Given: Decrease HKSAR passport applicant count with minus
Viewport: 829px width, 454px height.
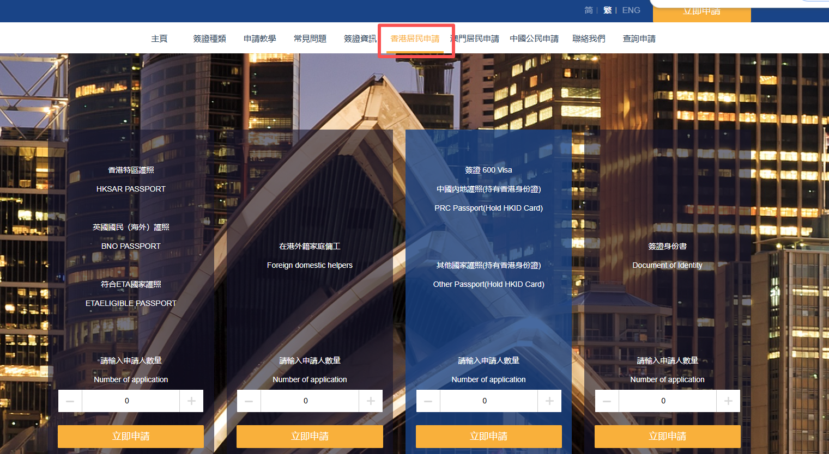Looking at the screenshot, I should 70,401.
